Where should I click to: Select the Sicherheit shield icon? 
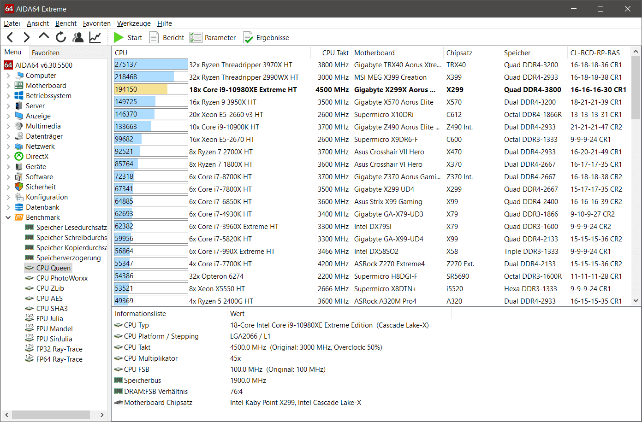coord(19,187)
